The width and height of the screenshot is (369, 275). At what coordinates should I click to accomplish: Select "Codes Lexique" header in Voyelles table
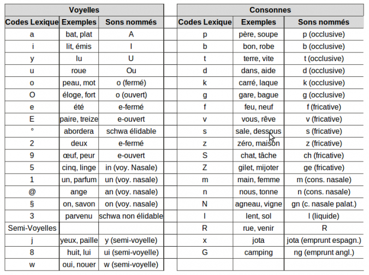pos(32,22)
